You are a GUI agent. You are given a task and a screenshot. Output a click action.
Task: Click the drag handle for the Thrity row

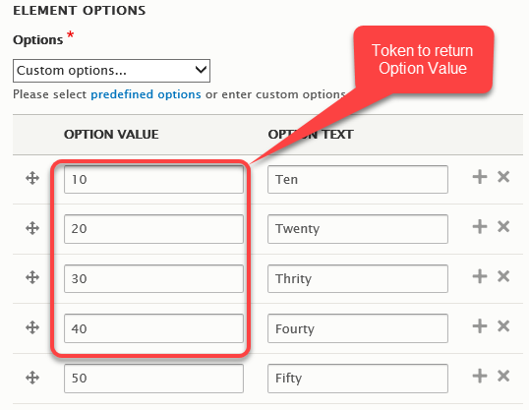click(32, 277)
